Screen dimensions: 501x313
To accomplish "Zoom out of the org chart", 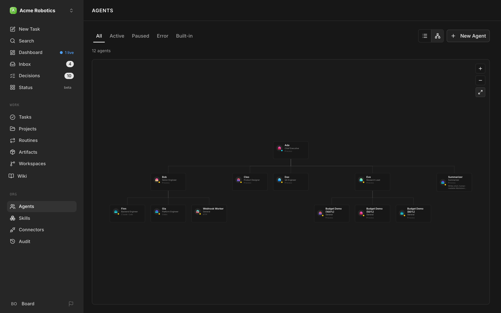I will pos(480,80).
